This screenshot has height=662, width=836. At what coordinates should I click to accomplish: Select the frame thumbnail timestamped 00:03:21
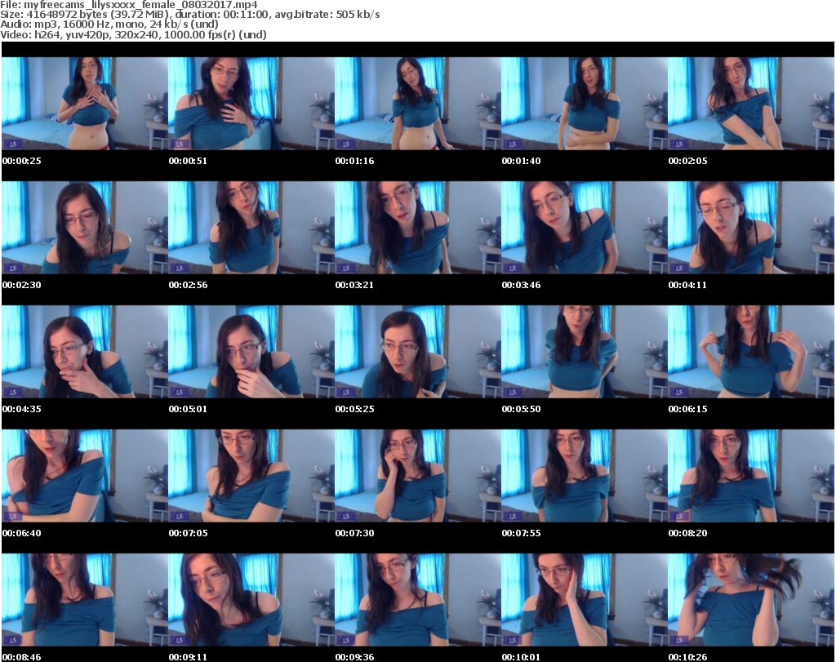(417, 228)
